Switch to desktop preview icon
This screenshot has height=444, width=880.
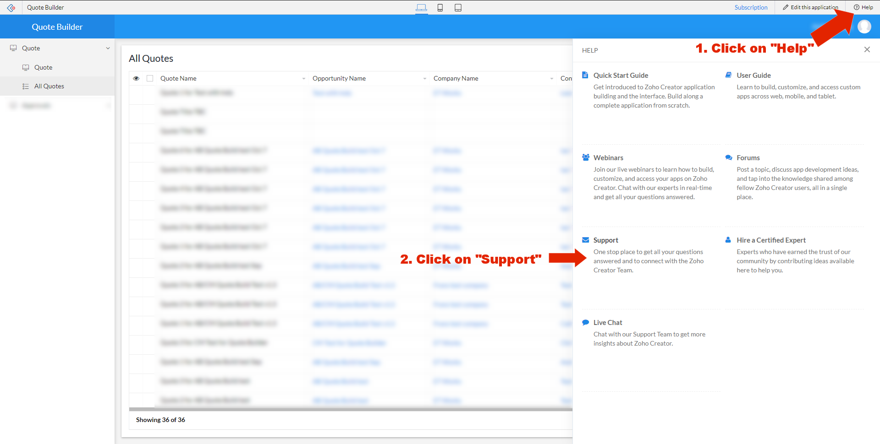[x=421, y=8]
